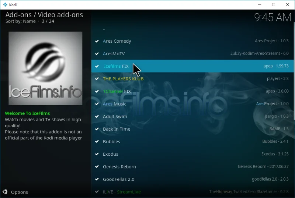The height and width of the screenshot is (198, 295).
Task: Go up with the parent '..' entry
Action: click(192, 29)
